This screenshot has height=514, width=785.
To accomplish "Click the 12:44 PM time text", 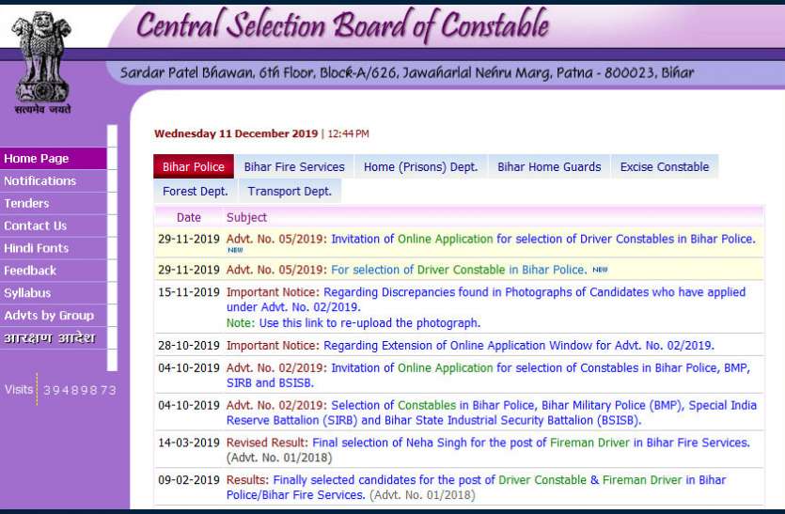I will tap(348, 134).
